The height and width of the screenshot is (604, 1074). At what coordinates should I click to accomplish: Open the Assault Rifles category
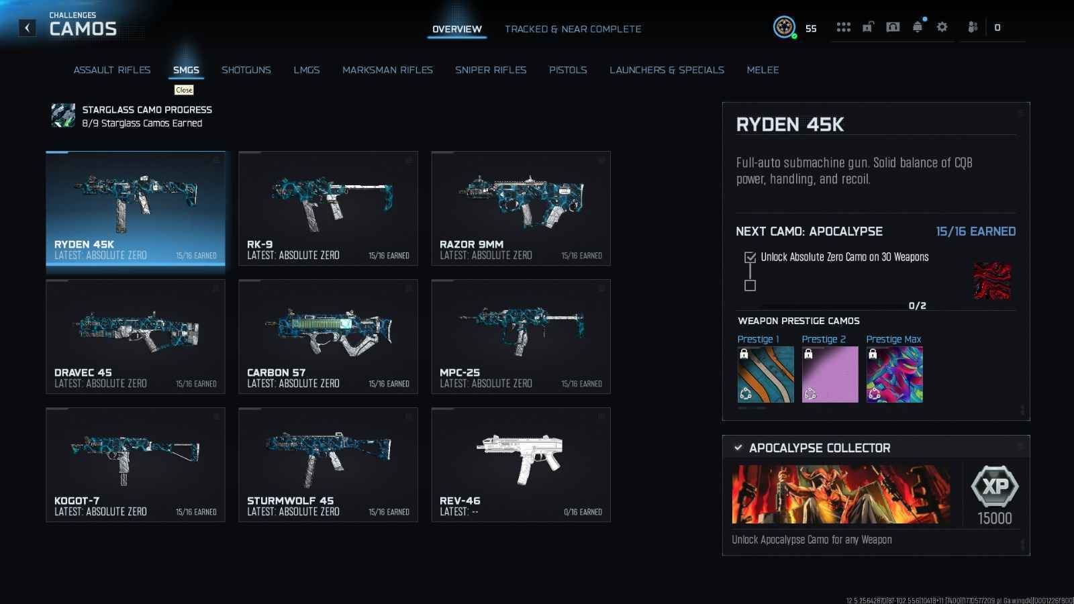pyautogui.click(x=112, y=70)
